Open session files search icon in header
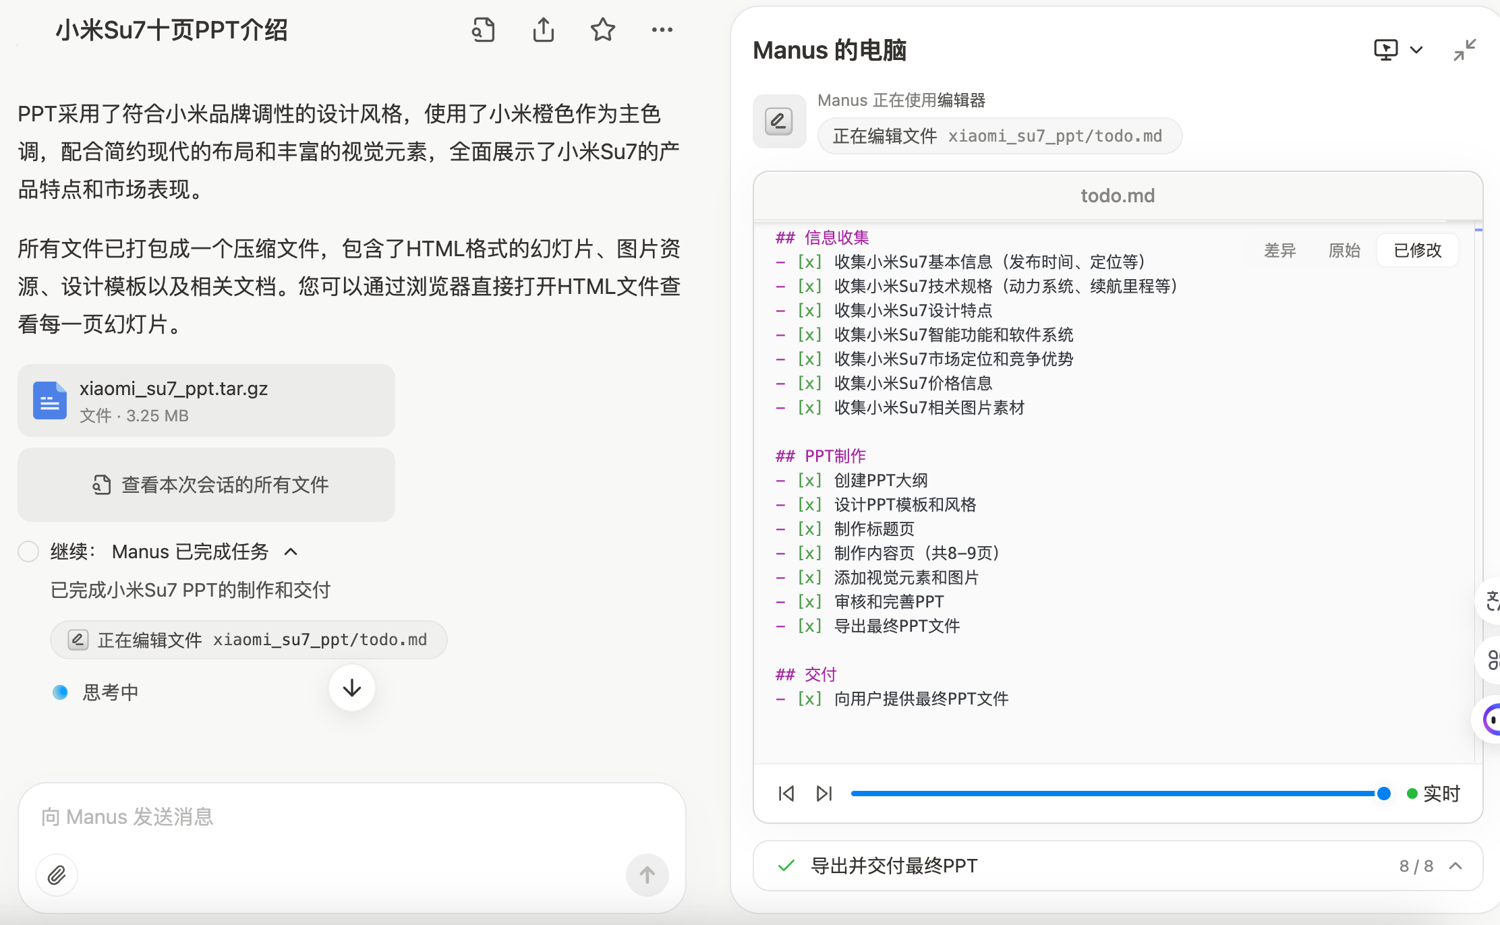Screen dimensions: 1500x925 483,30
